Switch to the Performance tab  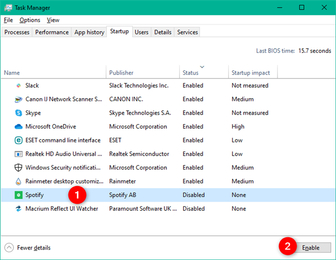click(x=52, y=32)
